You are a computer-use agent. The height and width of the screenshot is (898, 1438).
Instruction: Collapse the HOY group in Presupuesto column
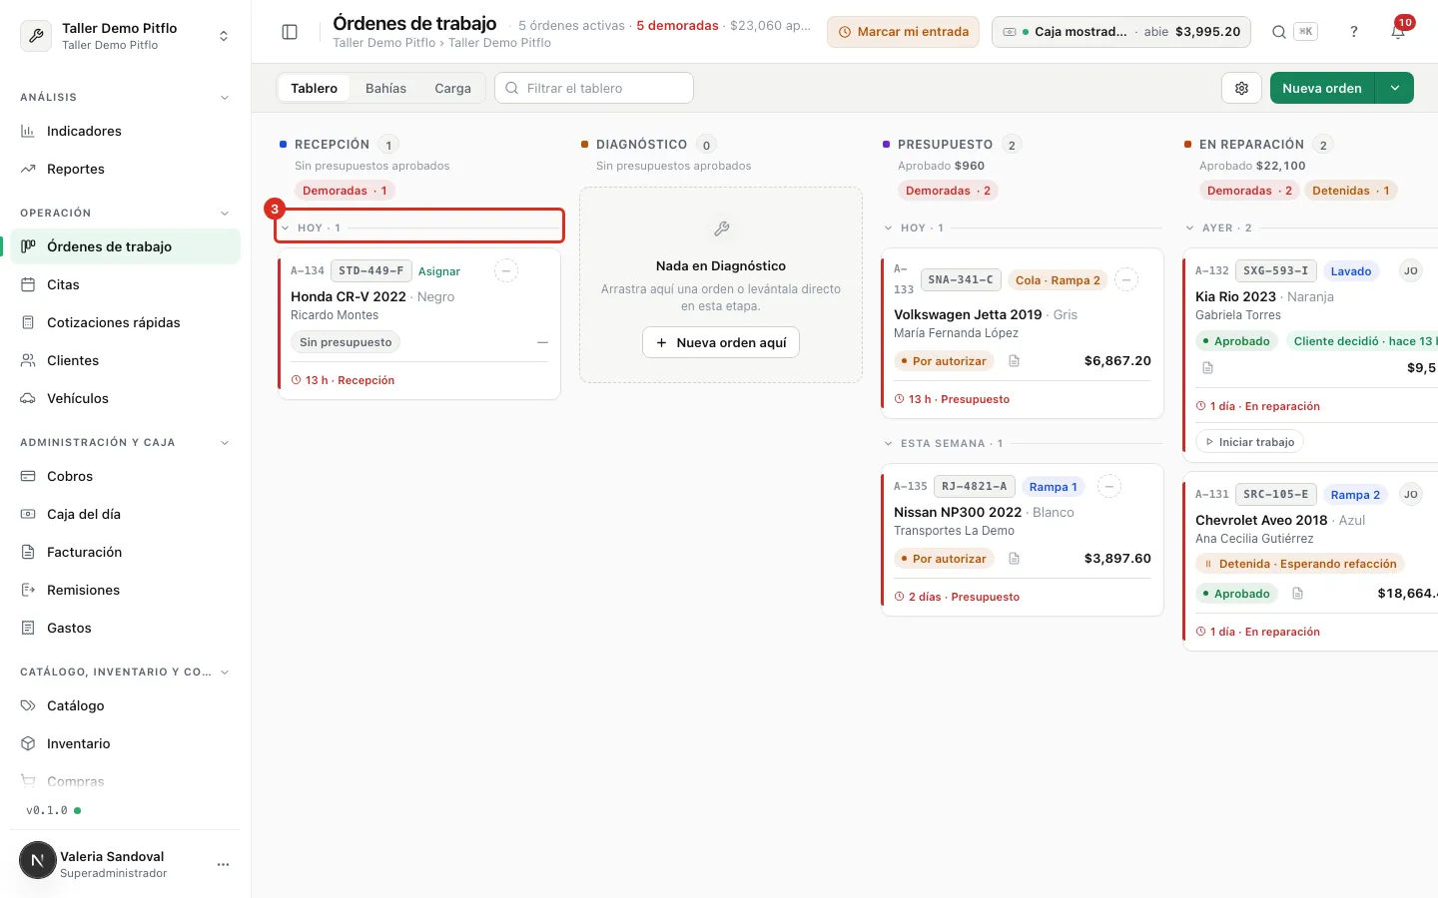[x=888, y=227]
